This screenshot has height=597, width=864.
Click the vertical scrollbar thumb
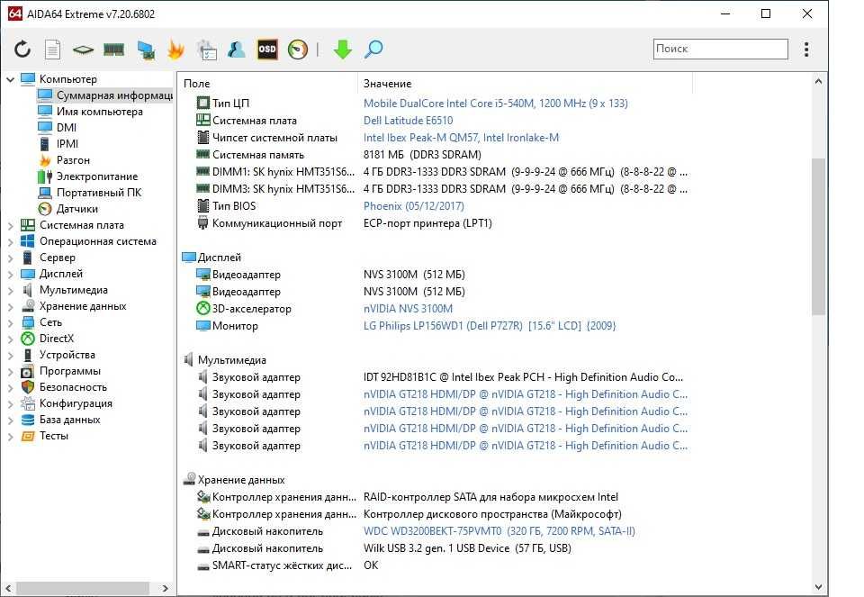coord(818,236)
